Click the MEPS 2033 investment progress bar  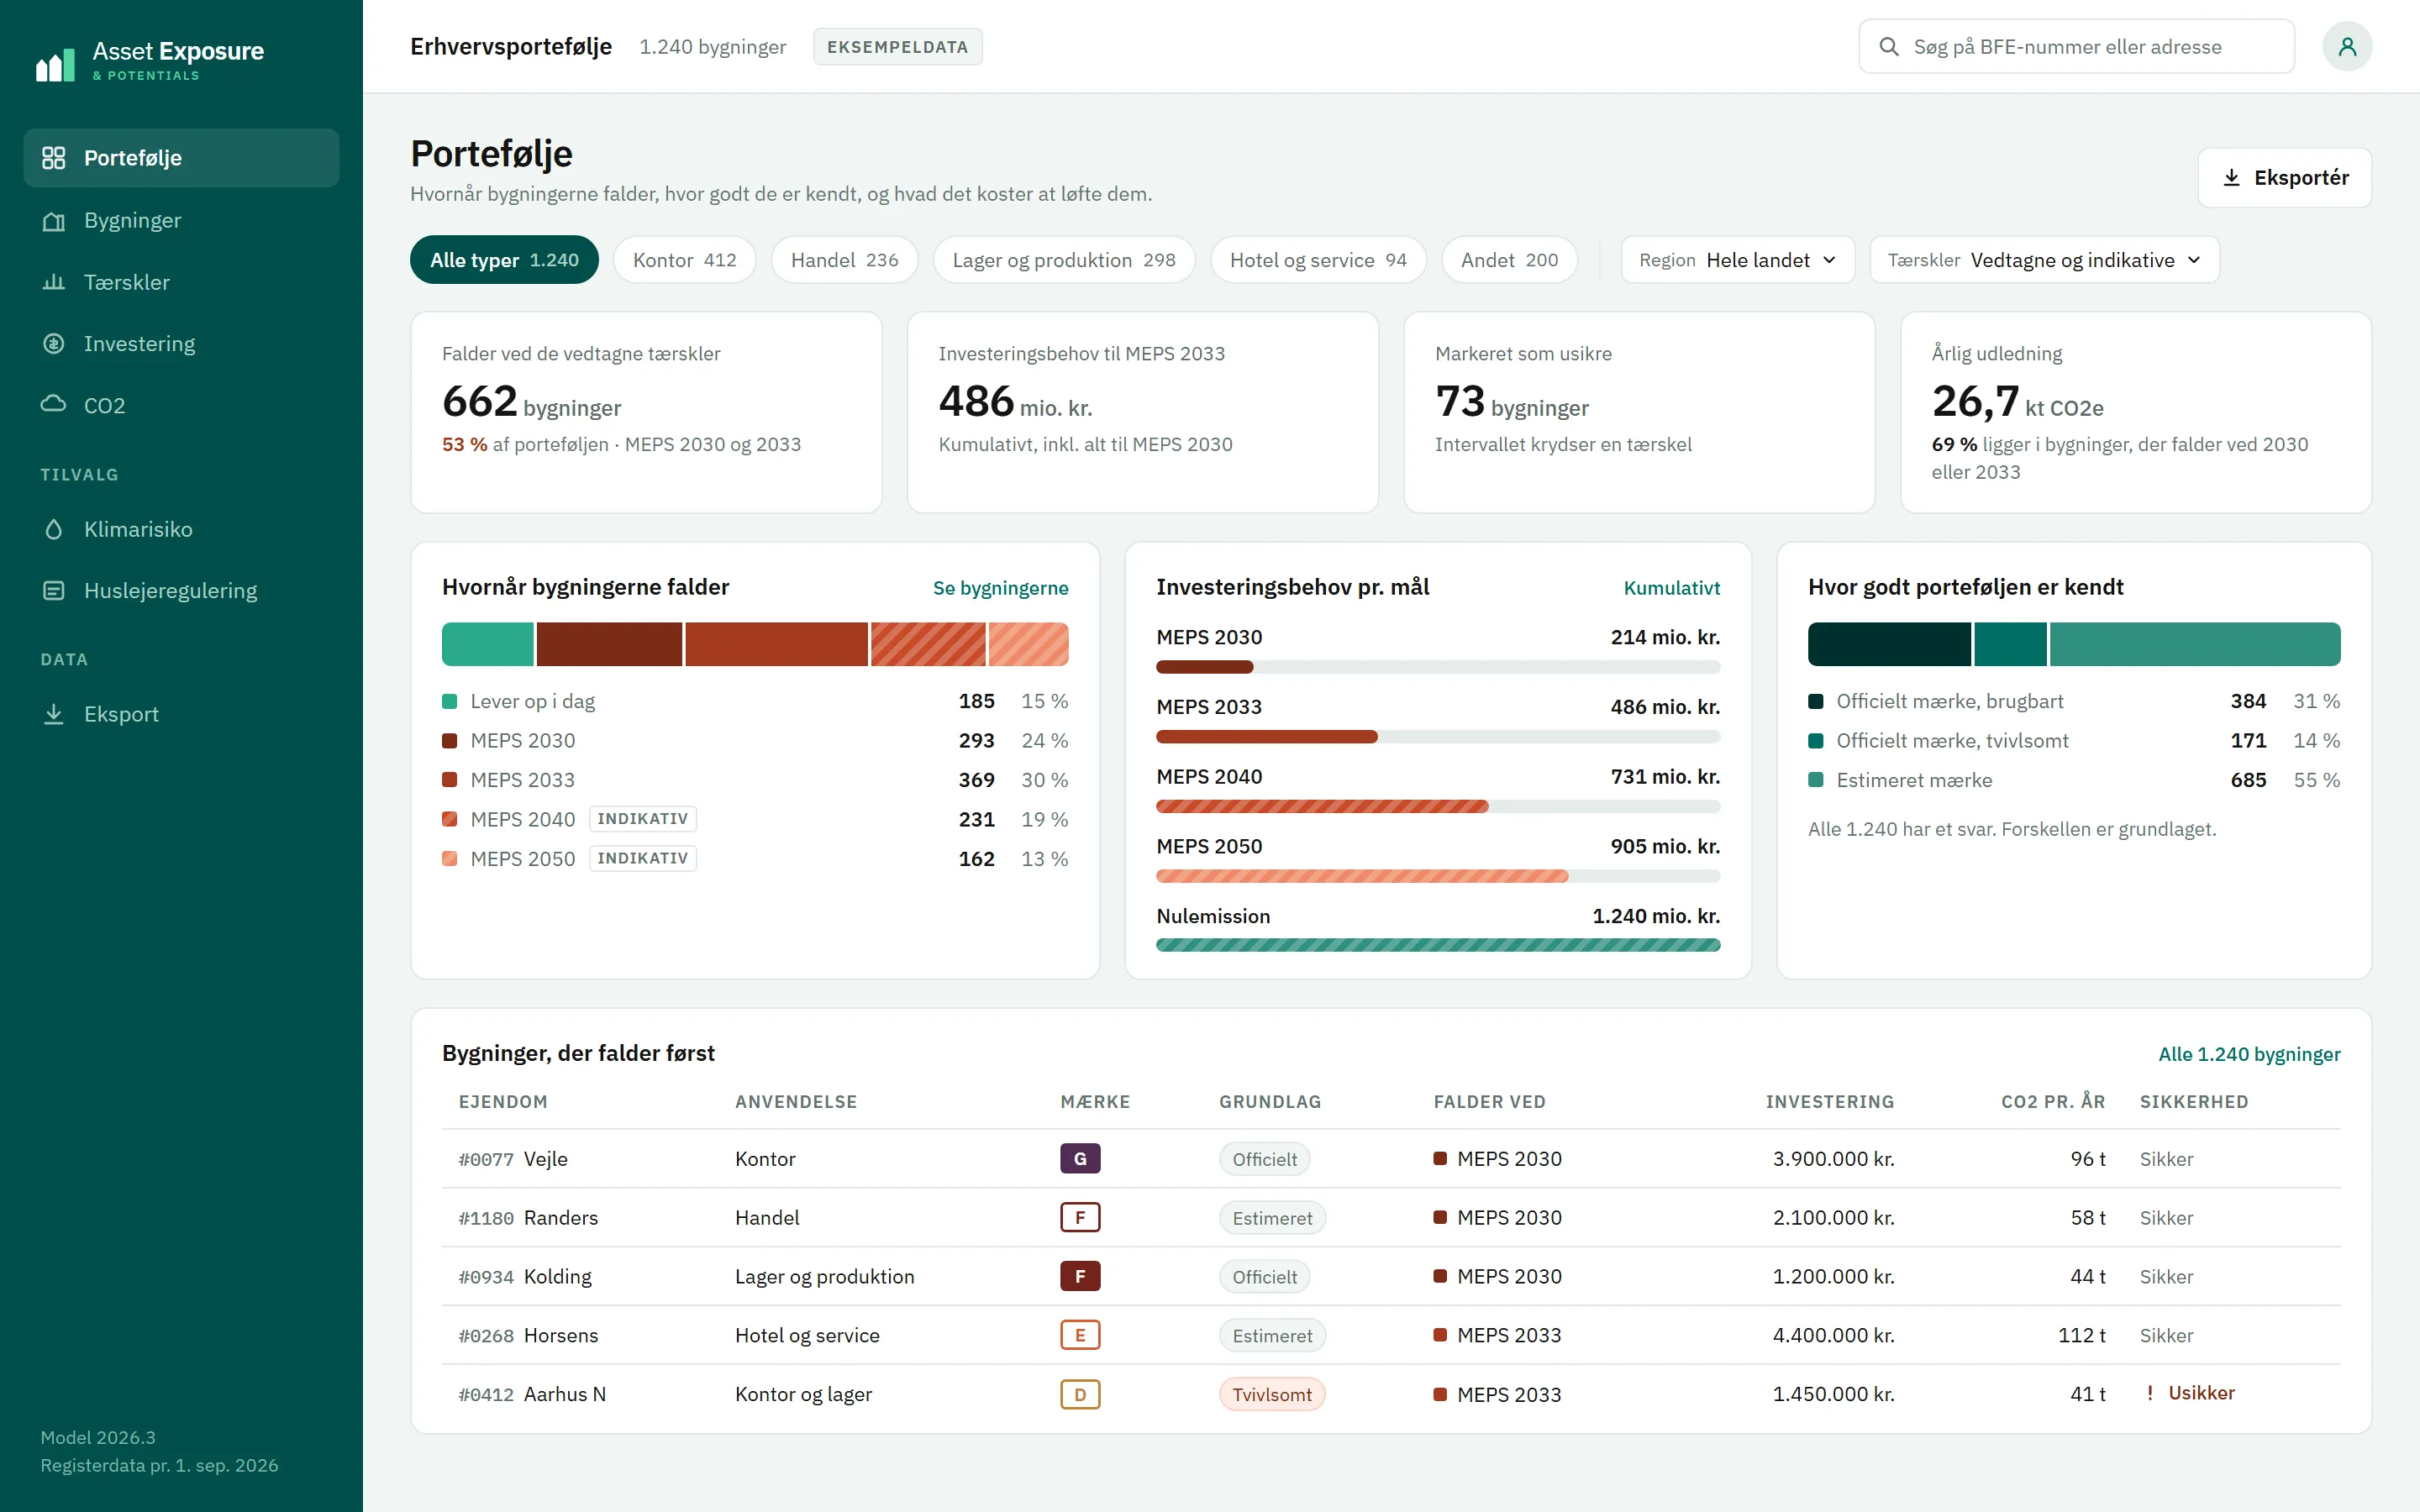click(x=1438, y=737)
